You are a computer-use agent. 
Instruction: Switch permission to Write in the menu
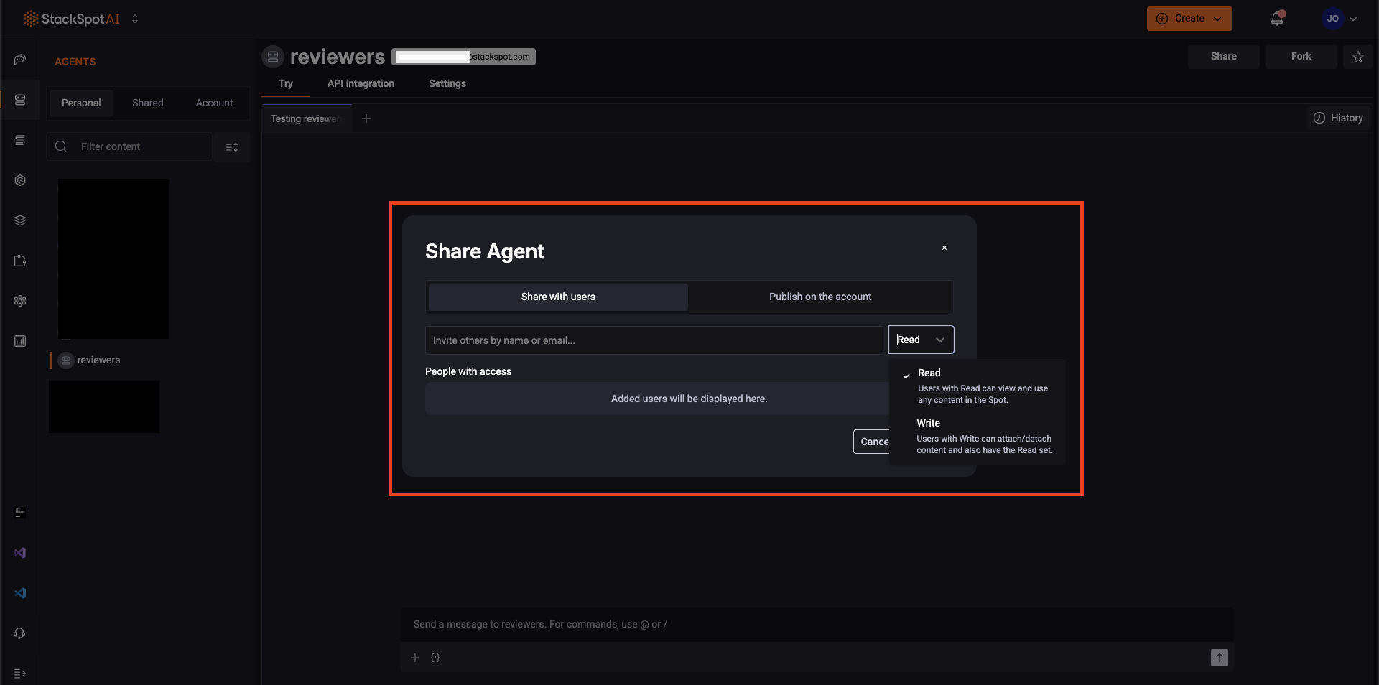(927, 423)
